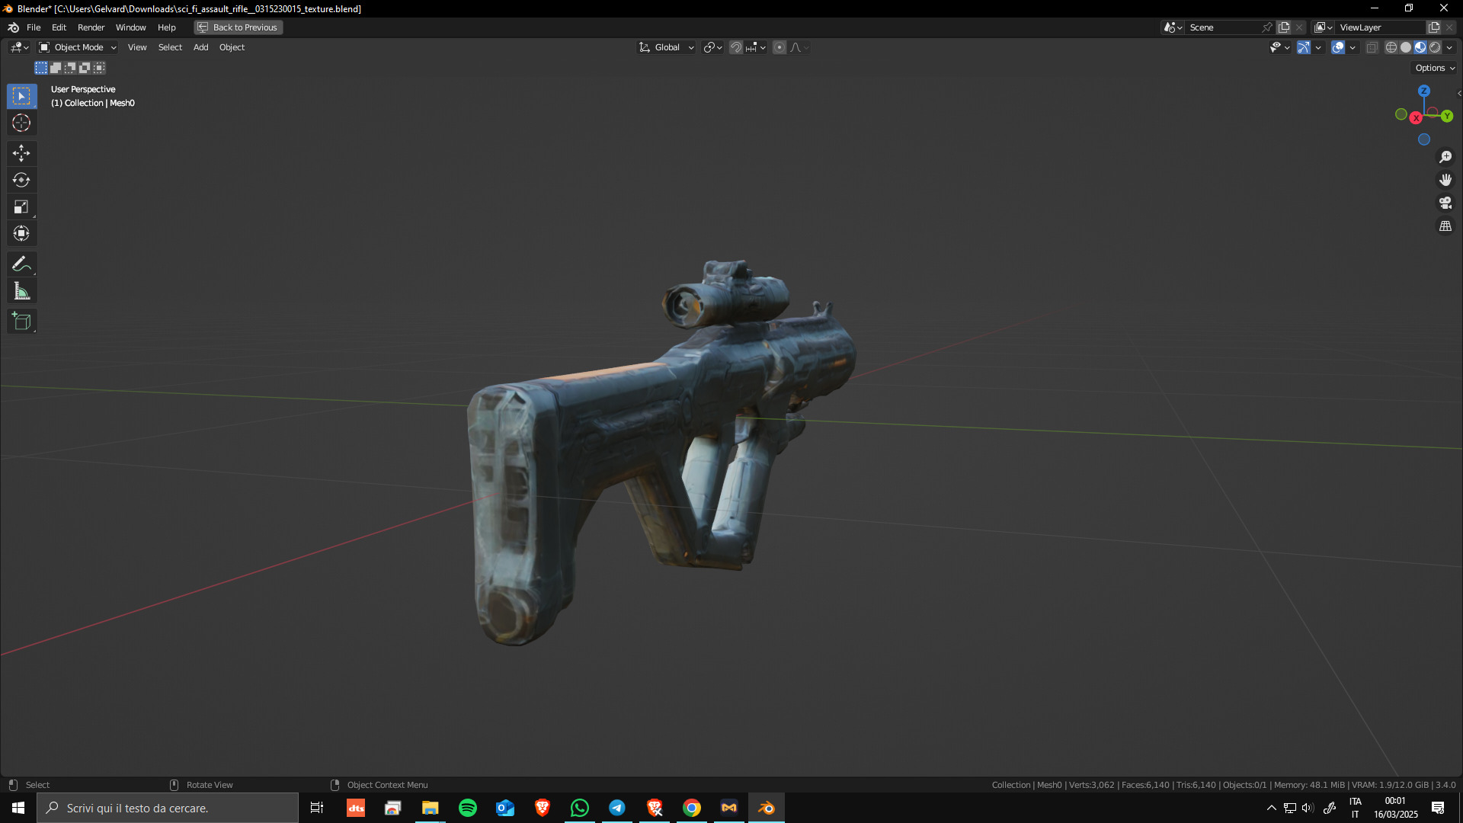
Task: Choose the Scale tool
Action: point(21,207)
